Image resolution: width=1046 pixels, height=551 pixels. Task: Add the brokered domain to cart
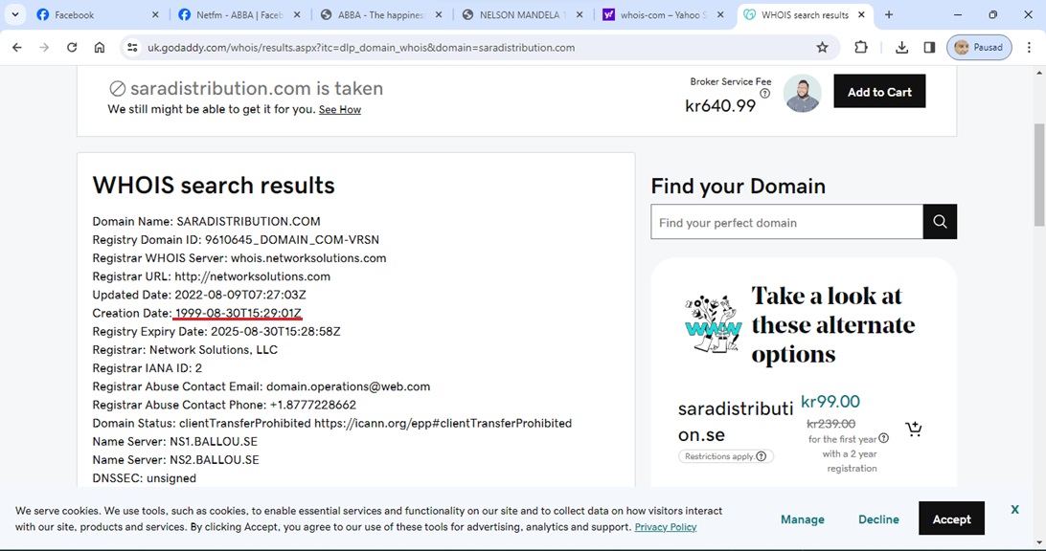pyautogui.click(x=879, y=91)
